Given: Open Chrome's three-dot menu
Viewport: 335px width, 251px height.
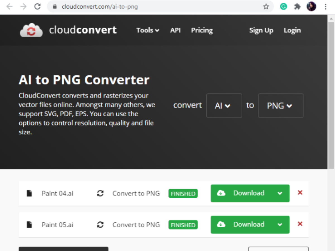Looking at the screenshot, I should pos(326,7).
